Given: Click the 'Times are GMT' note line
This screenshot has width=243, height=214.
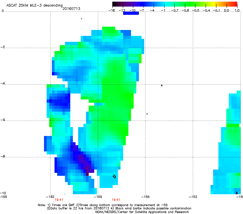Looking at the screenshot, I should click(x=103, y=205).
